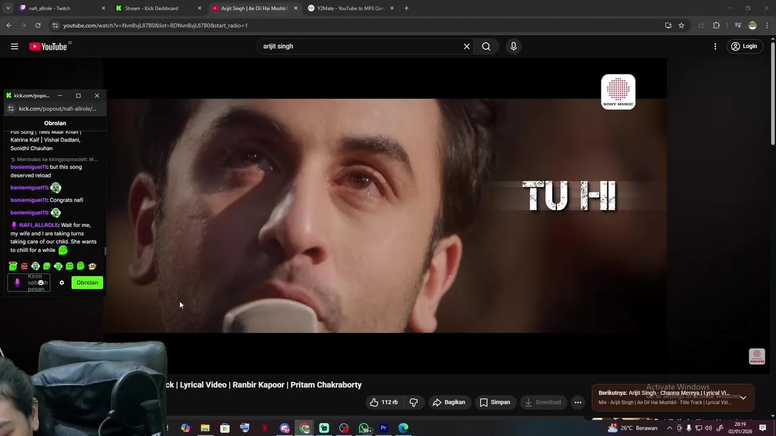Click the NAFI_ALLROLE username in chat
Screen dimensions: 776x436
point(39,225)
